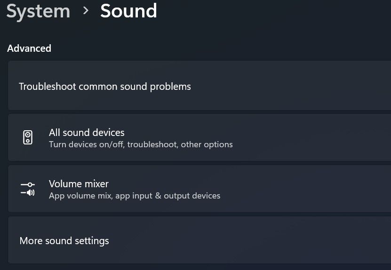Click the word 'devices' in All sound devices
The height and width of the screenshot is (270, 391).
109,133
